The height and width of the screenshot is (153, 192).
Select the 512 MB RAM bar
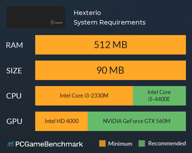pyautogui.click(x=110, y=45)
